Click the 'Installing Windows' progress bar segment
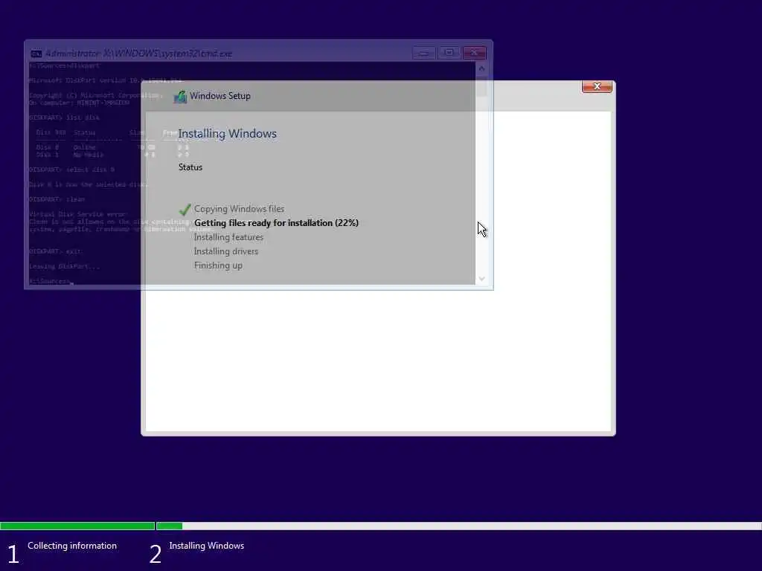This screenshot has width=762, height=571. [458, 526]
